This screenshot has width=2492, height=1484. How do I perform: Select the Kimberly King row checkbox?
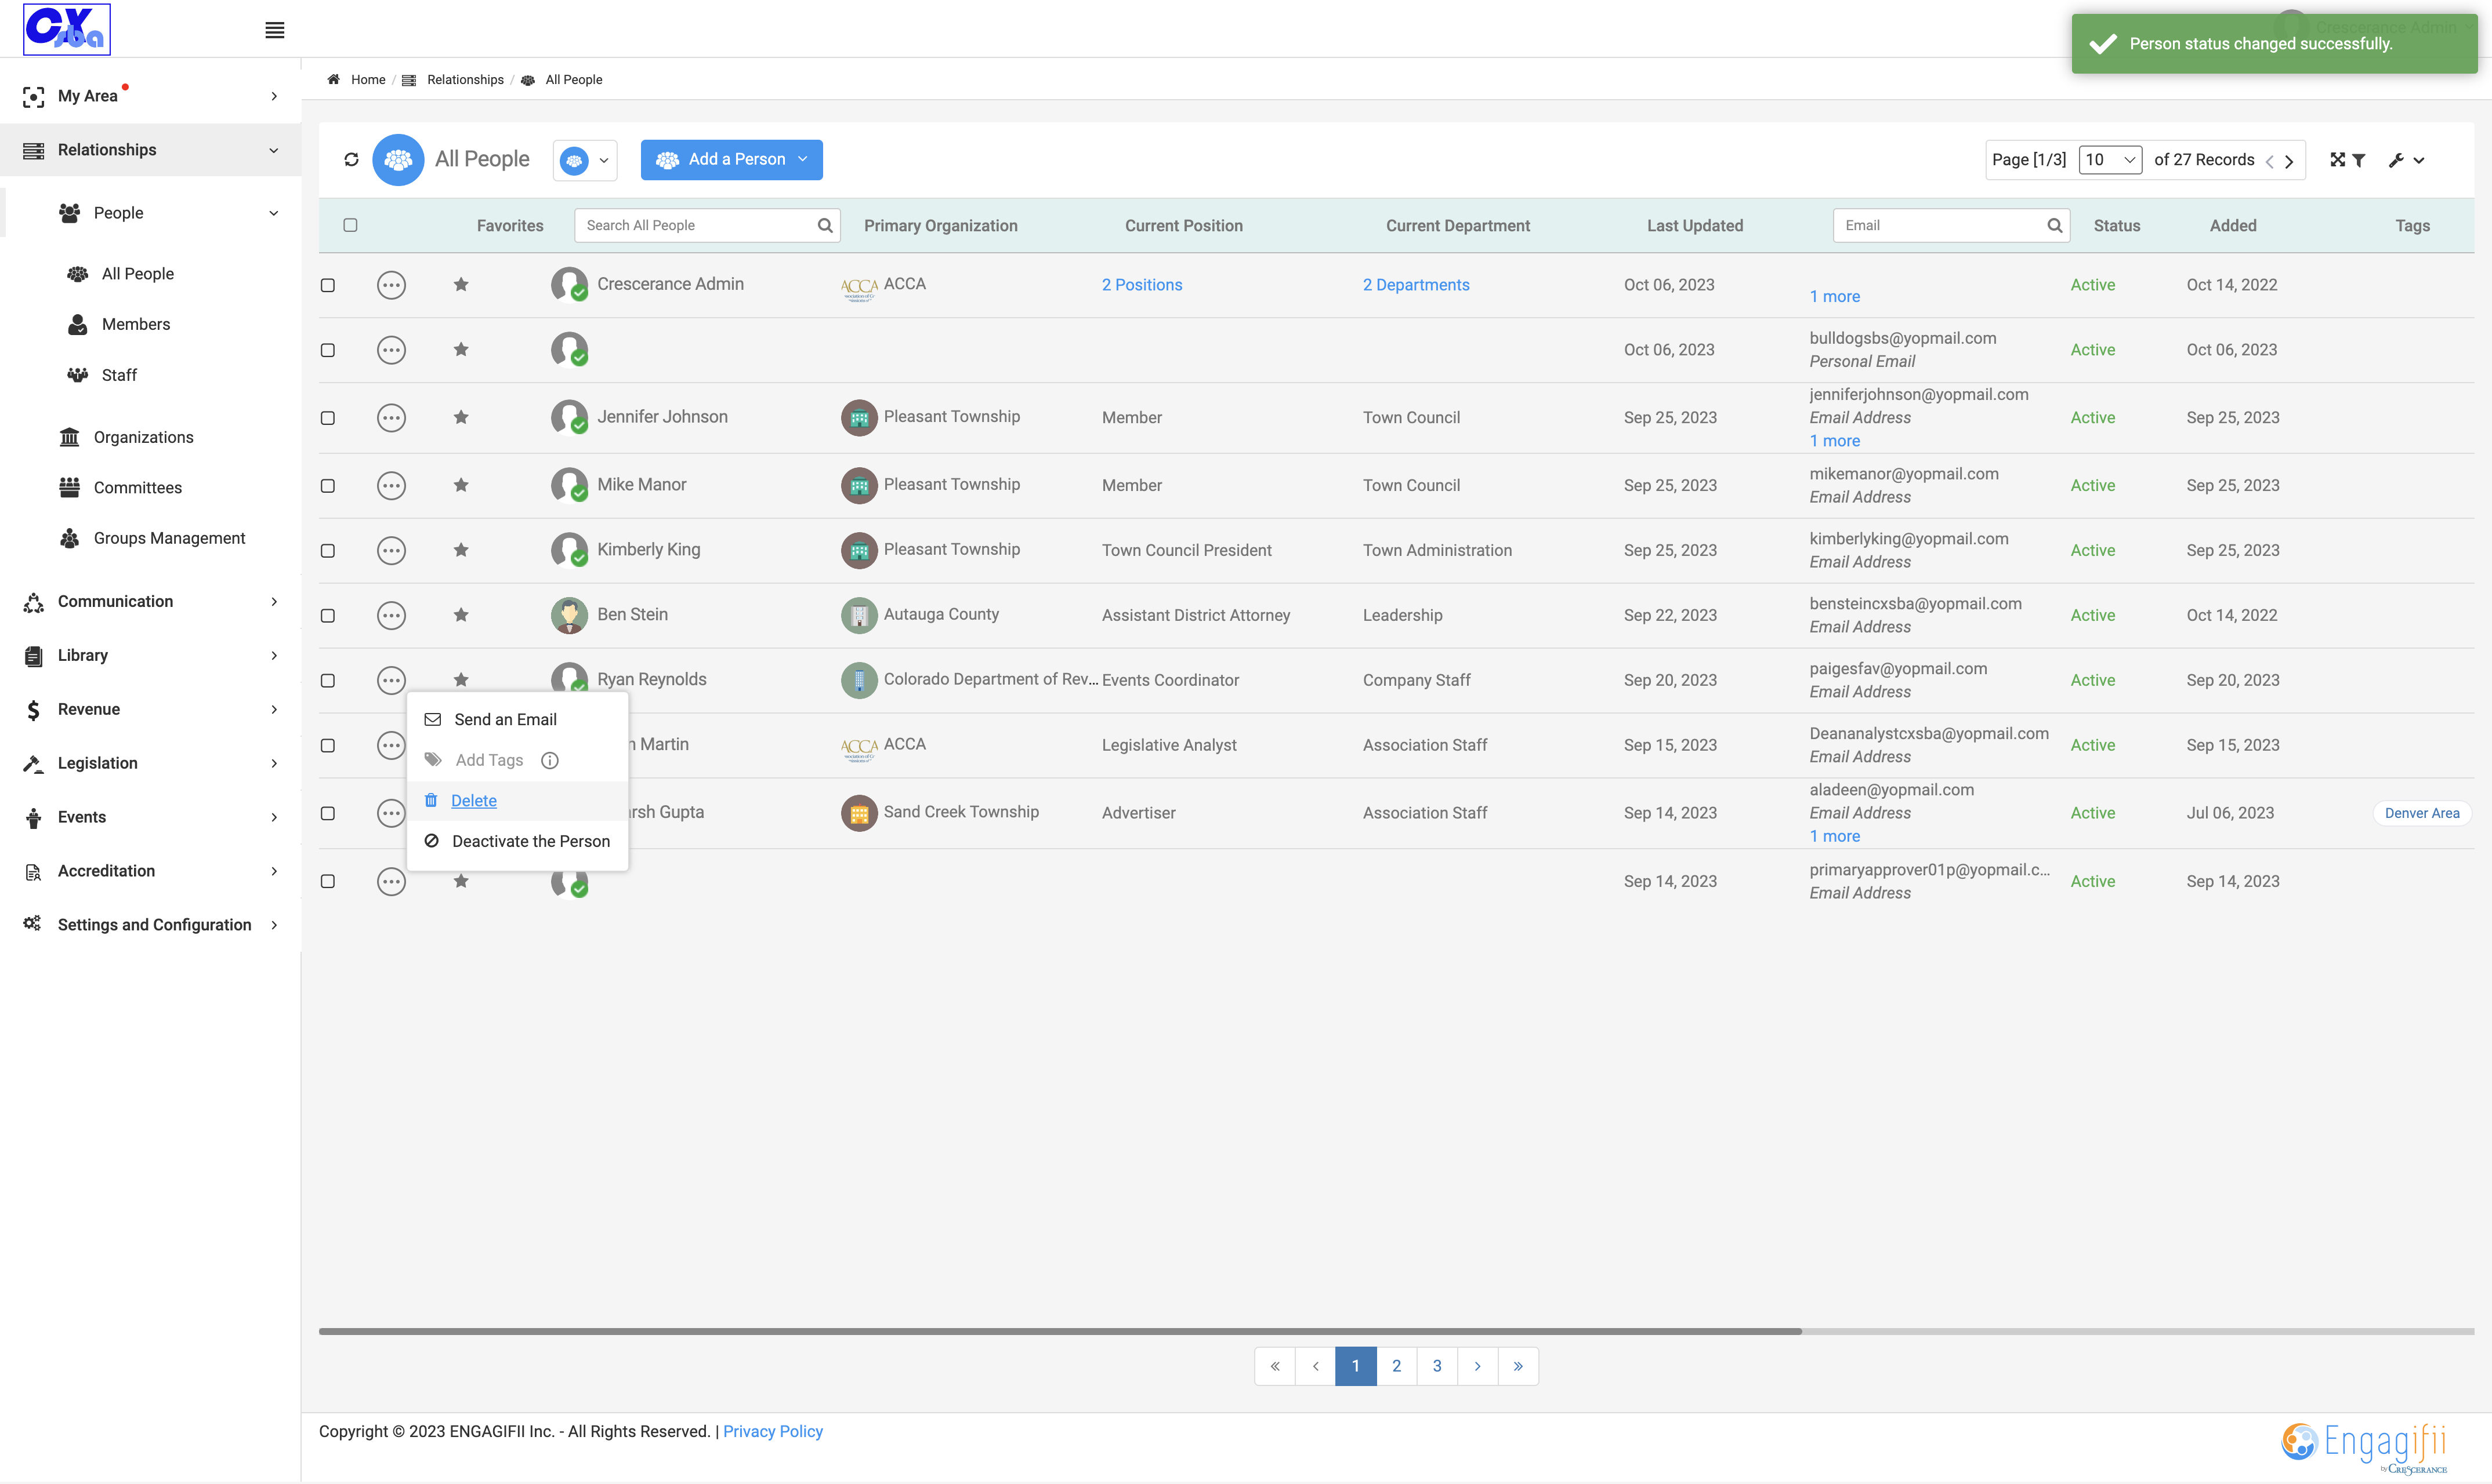[327, 551]
